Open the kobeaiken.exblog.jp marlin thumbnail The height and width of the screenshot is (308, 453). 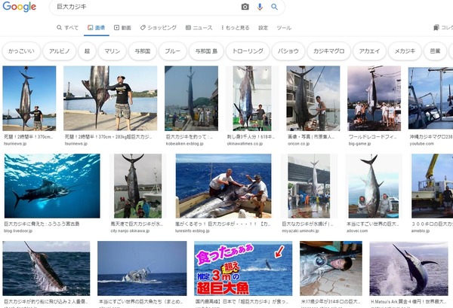191,98
